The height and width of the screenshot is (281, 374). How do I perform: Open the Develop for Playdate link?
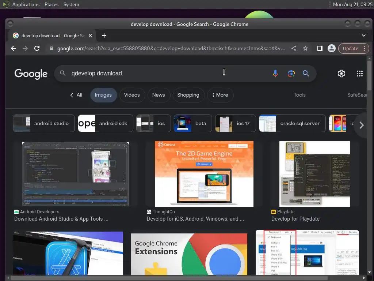(x=295, y=219)
